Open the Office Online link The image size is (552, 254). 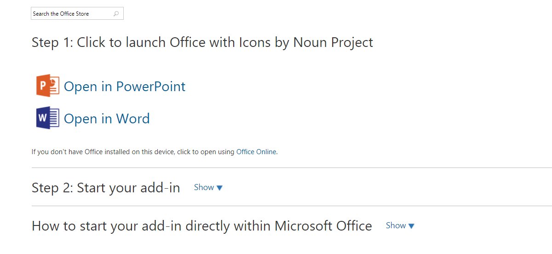pos(256,152)
